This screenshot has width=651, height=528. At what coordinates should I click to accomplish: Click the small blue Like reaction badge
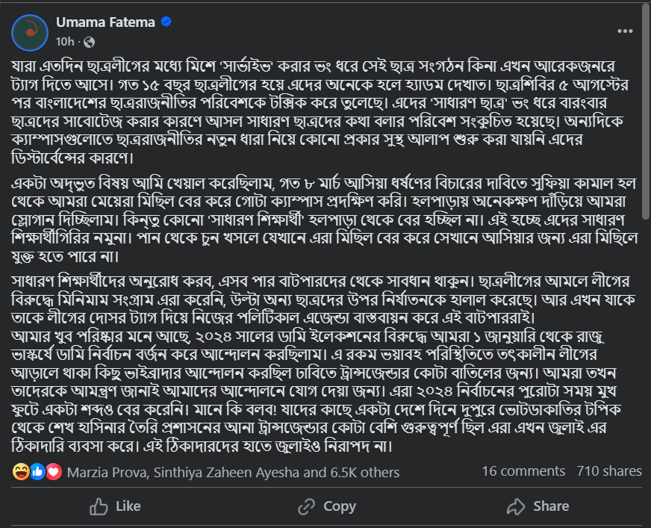tap(37, 472)
